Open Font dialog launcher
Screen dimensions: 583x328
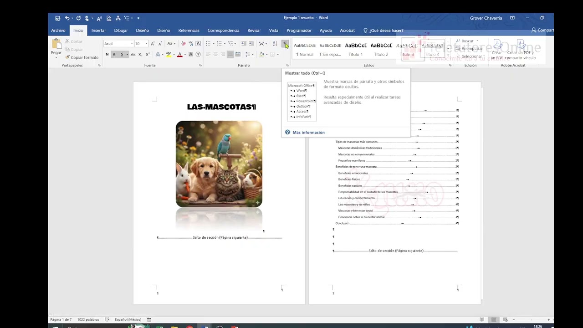(x=200, y=66)
